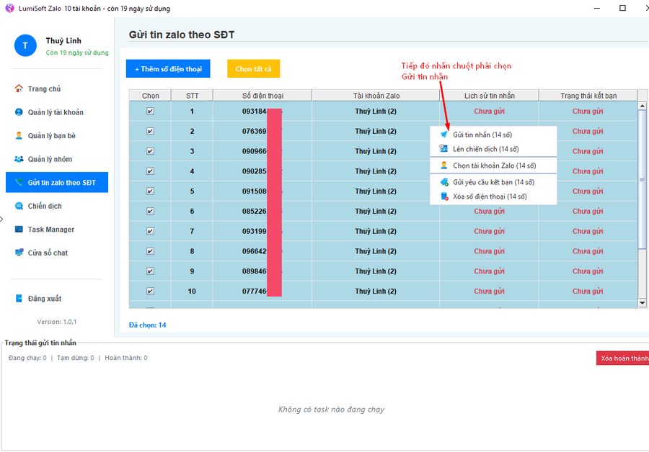Click the Trang chủ home icon
The image size is (649, 452).
pos(19,89)
